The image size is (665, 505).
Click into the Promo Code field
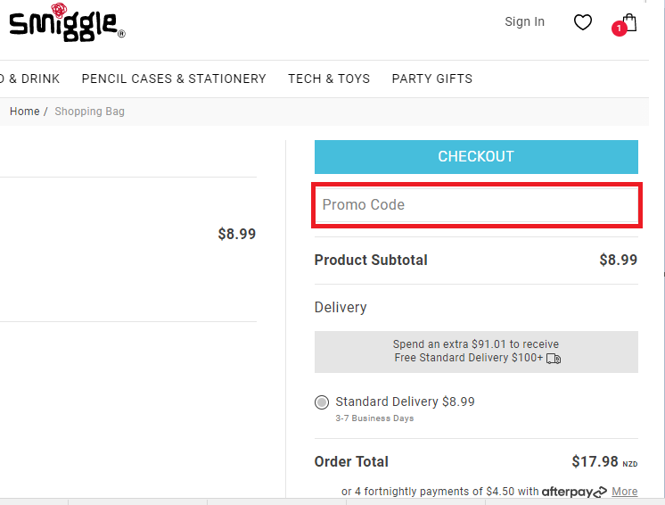[477, 205]
